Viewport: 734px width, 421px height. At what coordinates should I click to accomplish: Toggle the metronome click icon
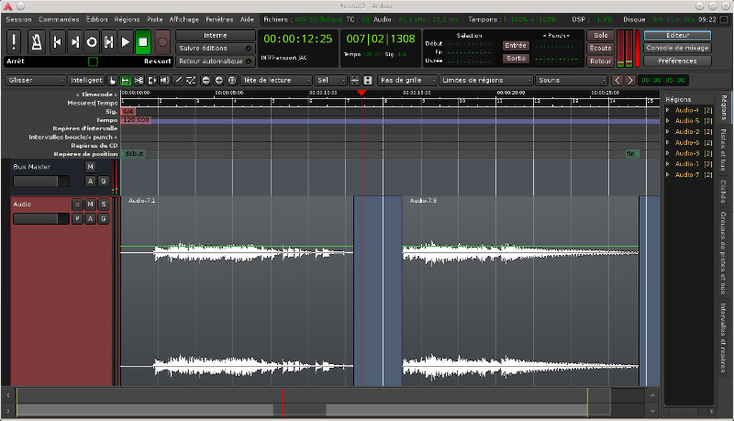pos(38,41)
